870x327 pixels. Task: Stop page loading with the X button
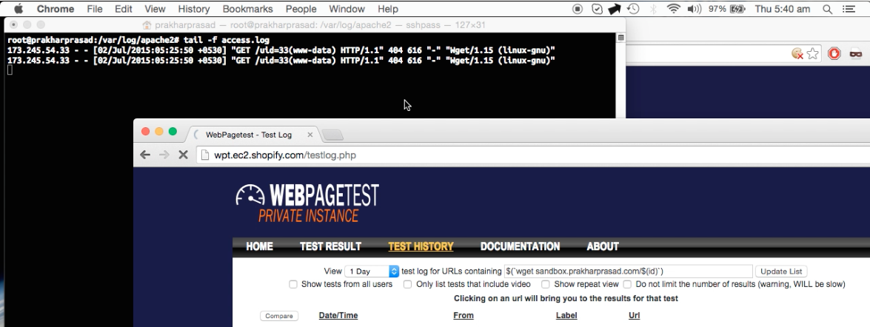[183, 155]
